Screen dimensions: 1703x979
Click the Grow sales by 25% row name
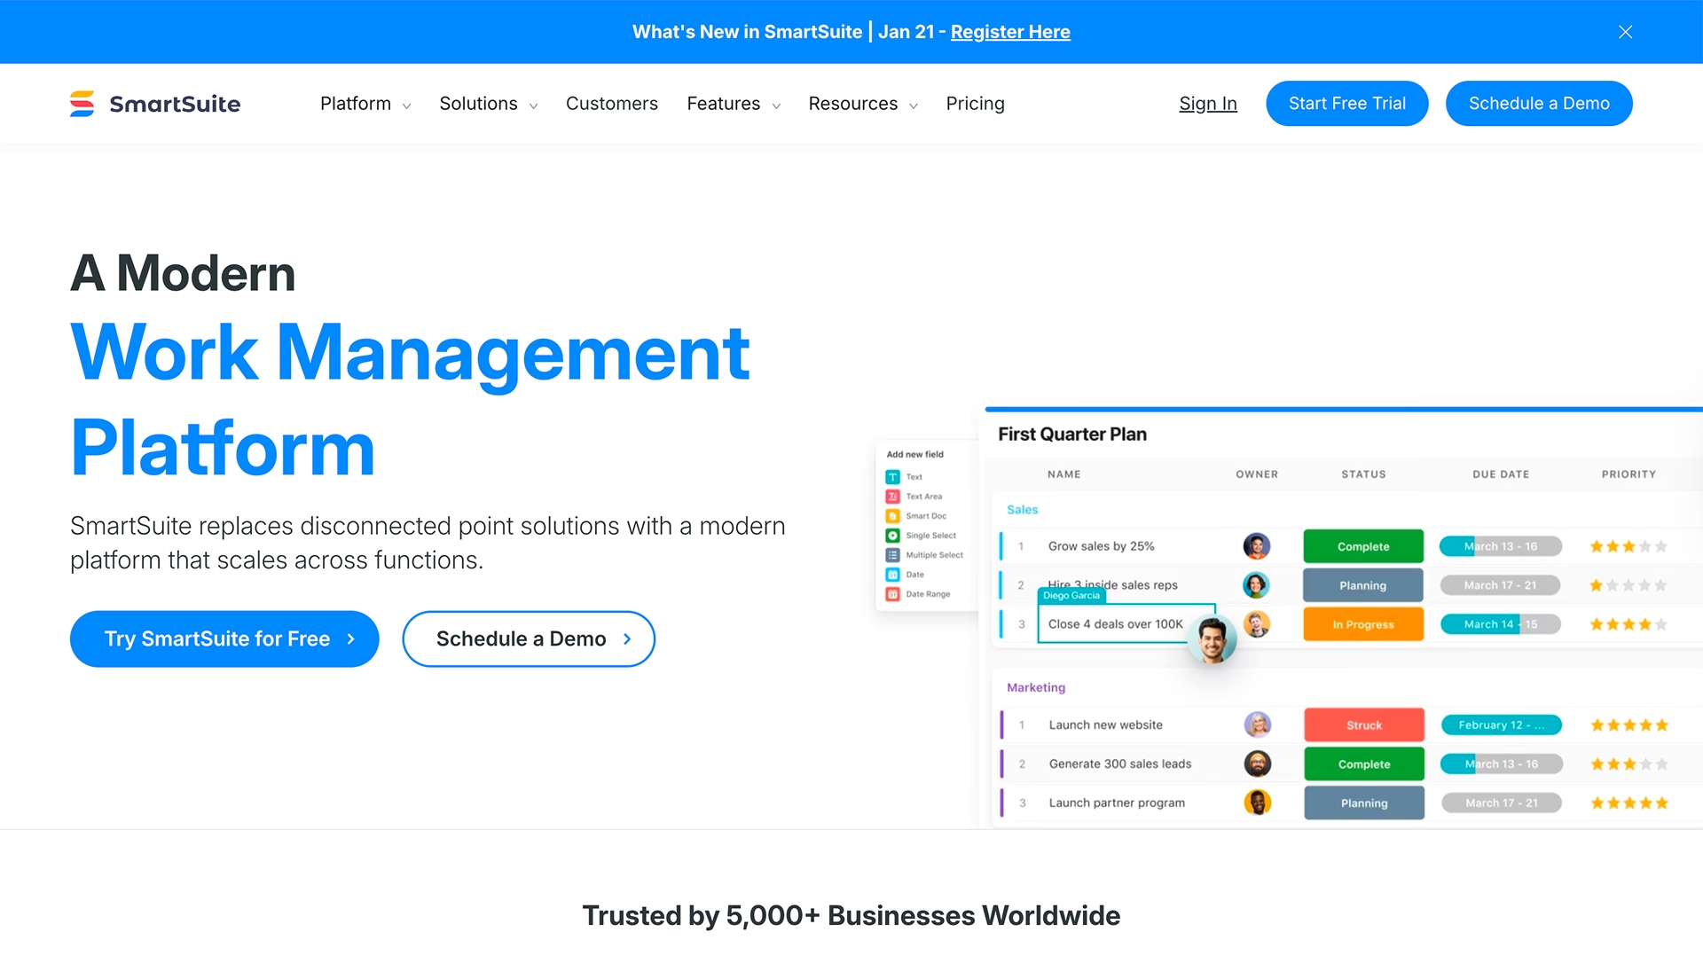coord(1101,546)
